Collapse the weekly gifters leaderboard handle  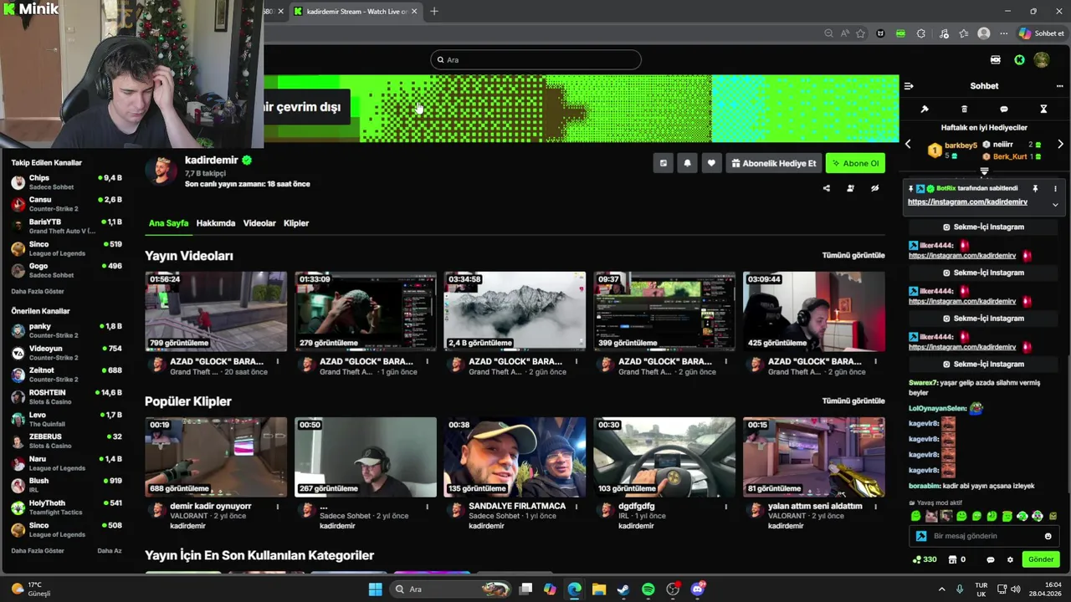tap(984, 171)
